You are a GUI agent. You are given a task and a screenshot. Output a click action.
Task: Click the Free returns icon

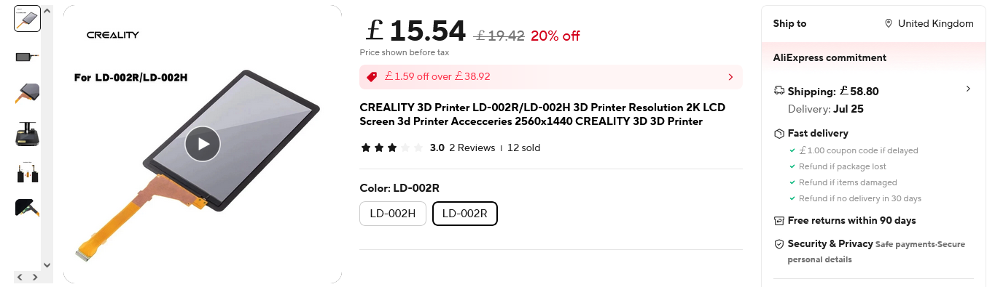[x=779, y=221]
